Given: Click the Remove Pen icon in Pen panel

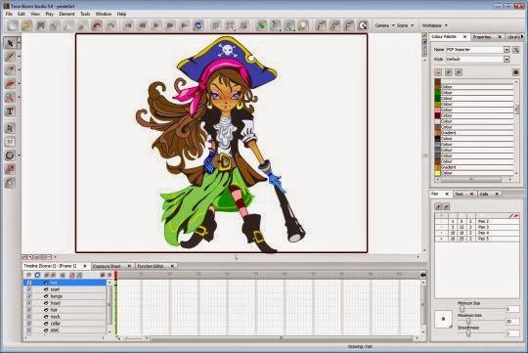Looking at the screenshot, I should [x=447, y=206].
